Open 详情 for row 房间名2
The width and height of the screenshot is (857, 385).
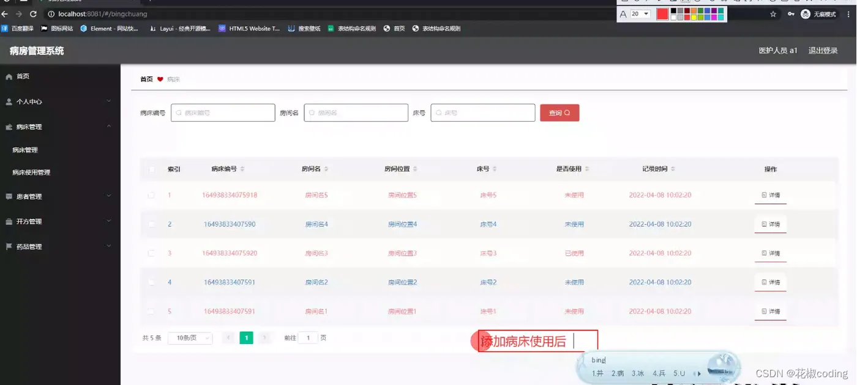771,282
